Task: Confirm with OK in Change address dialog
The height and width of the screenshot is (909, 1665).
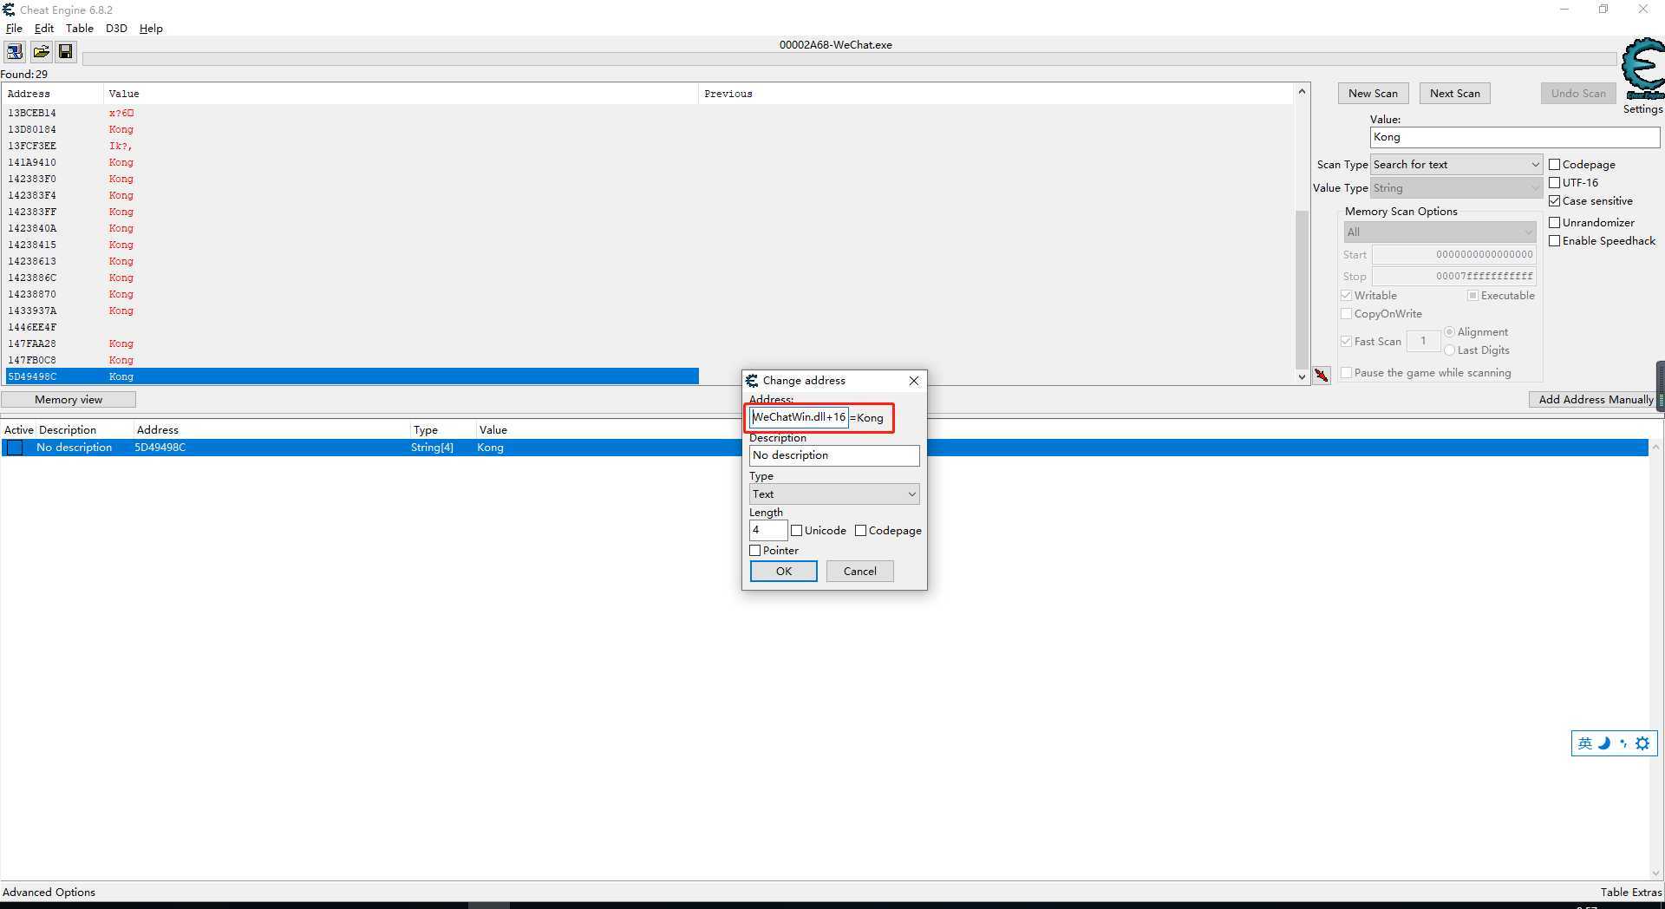Action: click(x=784, y=572)
